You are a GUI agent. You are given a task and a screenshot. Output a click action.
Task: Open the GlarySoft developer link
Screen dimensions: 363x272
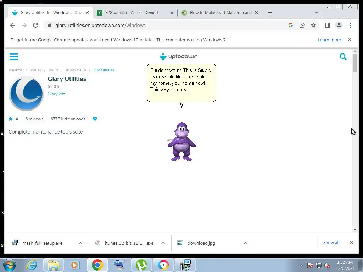pos(56,93)
